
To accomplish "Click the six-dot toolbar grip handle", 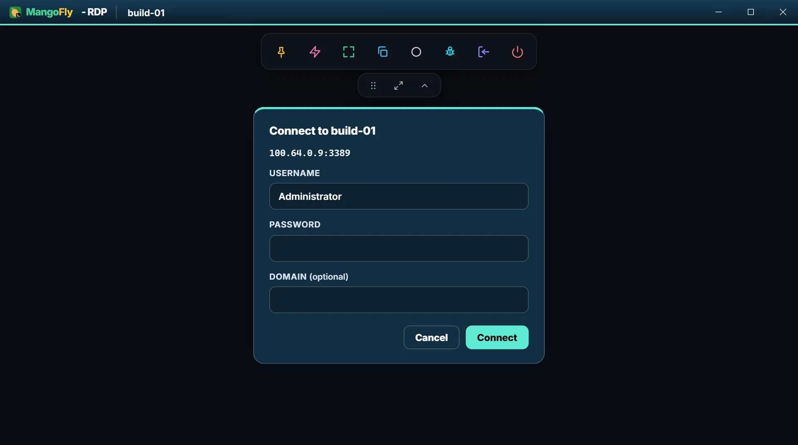I will (x=373, y=86).
